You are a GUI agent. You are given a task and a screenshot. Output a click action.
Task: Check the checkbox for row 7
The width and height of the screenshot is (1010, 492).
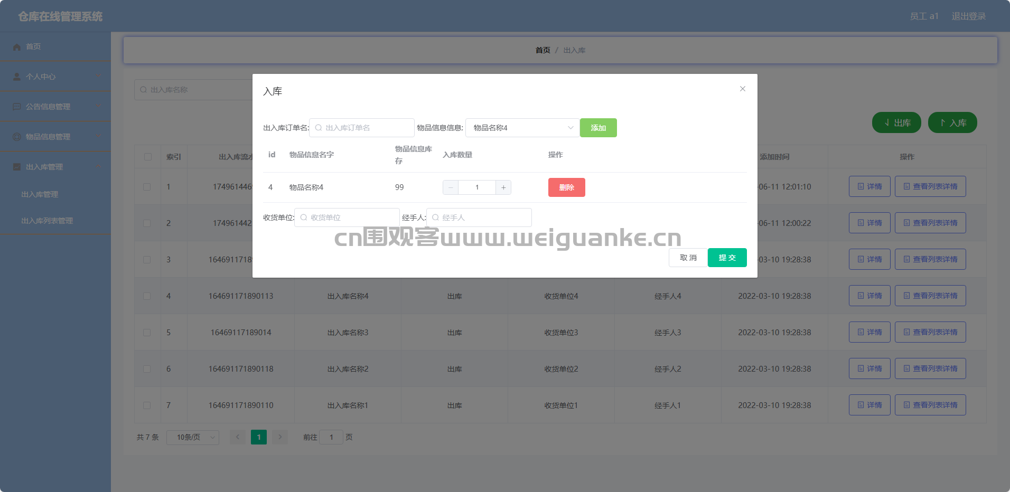[x=147, y=405]
